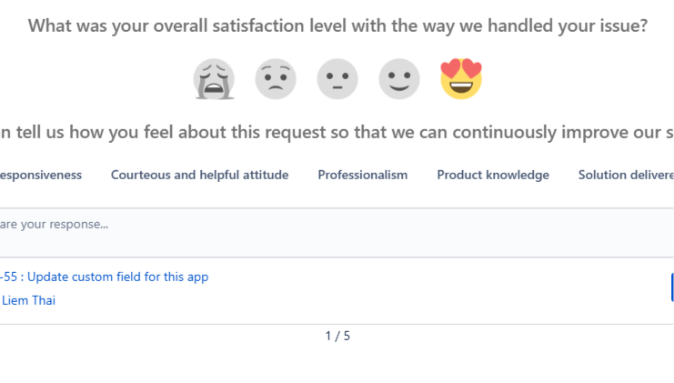Toggle the Responsiveness feedback tag

point(41,175)
